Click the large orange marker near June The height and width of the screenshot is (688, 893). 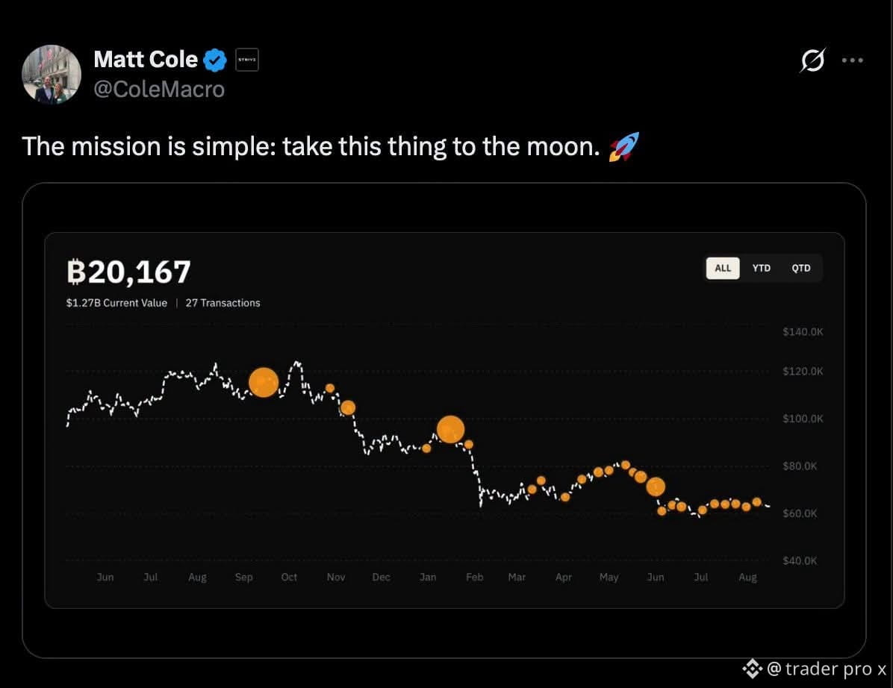pos(656,487)
